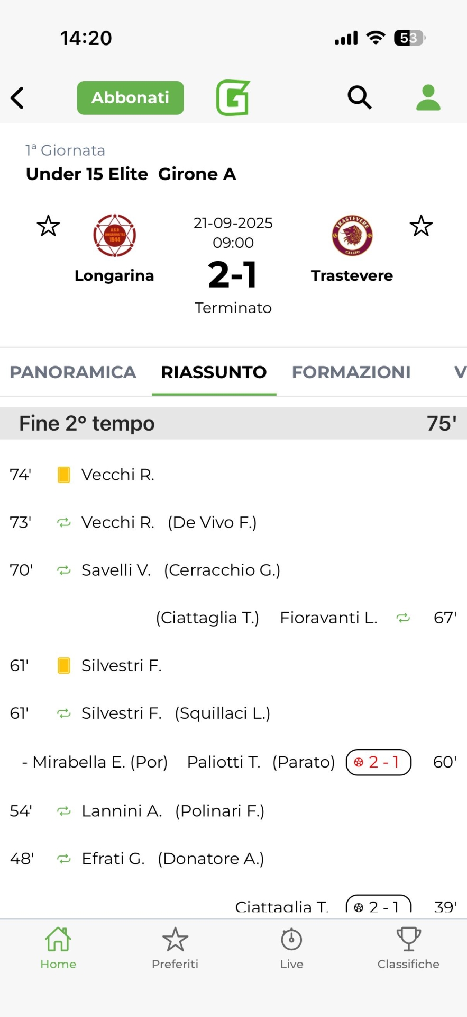Open the user profile icon
This screenshot has height=1017, width=467.
pos(428,97)
